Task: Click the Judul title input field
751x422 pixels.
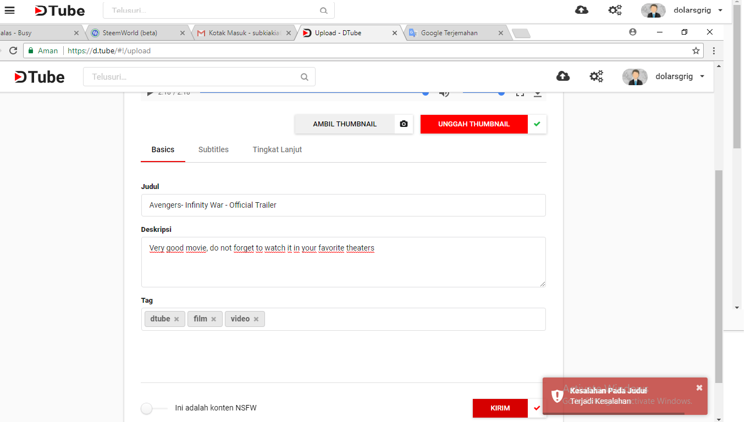Action: [344, 205]
